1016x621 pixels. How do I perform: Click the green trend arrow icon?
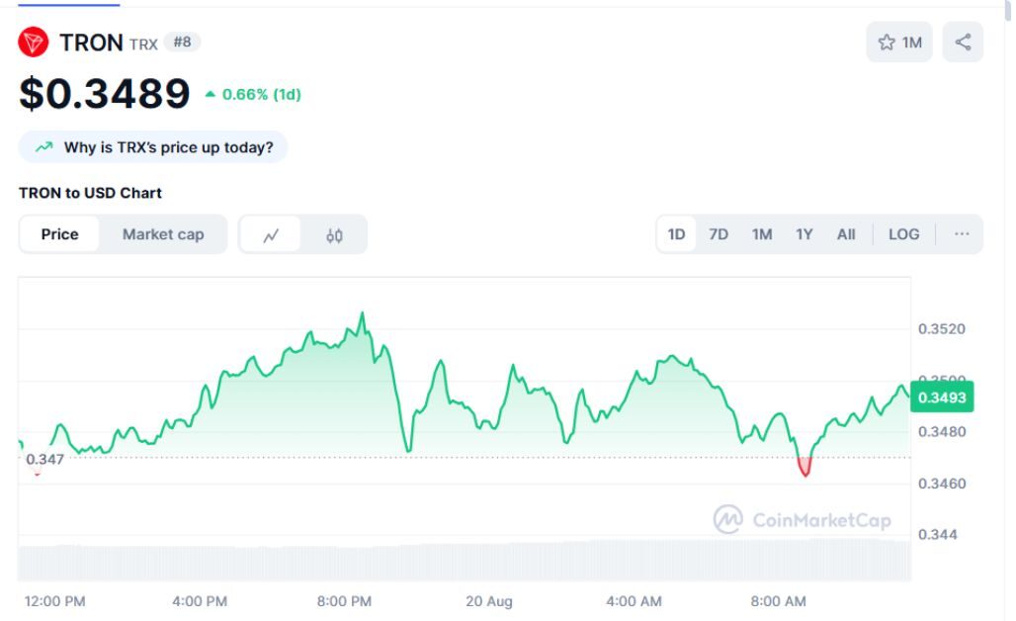(44, 147)
